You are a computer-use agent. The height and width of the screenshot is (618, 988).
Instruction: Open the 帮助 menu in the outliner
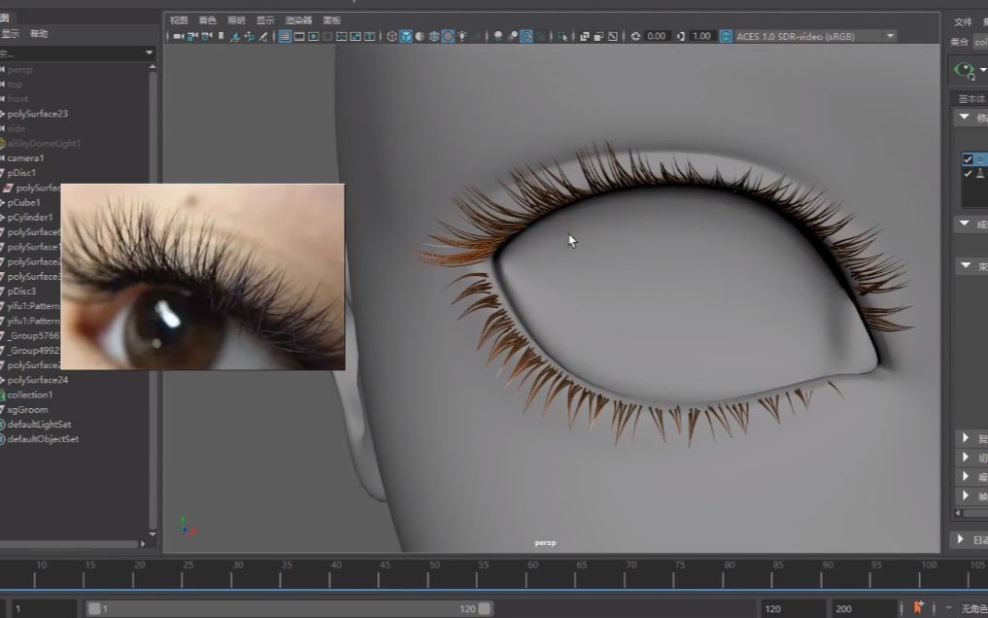pyautogui.click(x=39, y=34)
